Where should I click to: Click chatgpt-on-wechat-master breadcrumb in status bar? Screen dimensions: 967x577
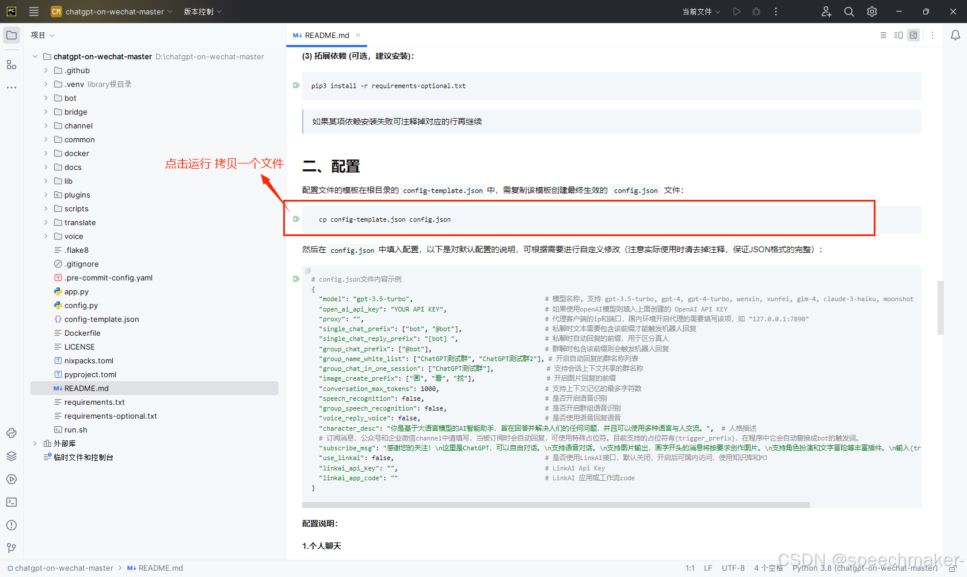tap(64, 568)
